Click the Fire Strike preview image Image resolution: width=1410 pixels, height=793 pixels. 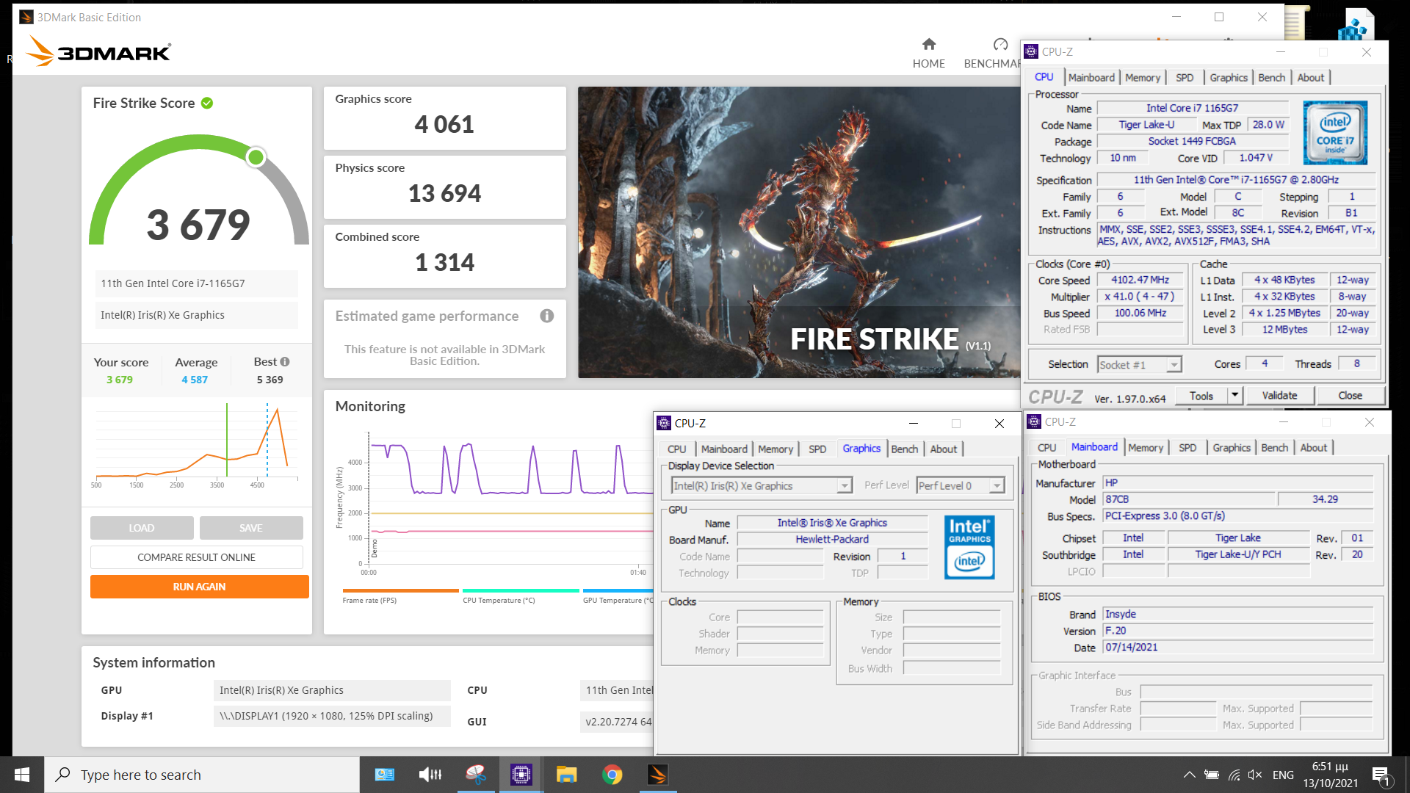799,232
